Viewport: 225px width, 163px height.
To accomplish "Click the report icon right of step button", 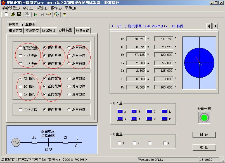I will pyautogui.click(x=48, y=14).
